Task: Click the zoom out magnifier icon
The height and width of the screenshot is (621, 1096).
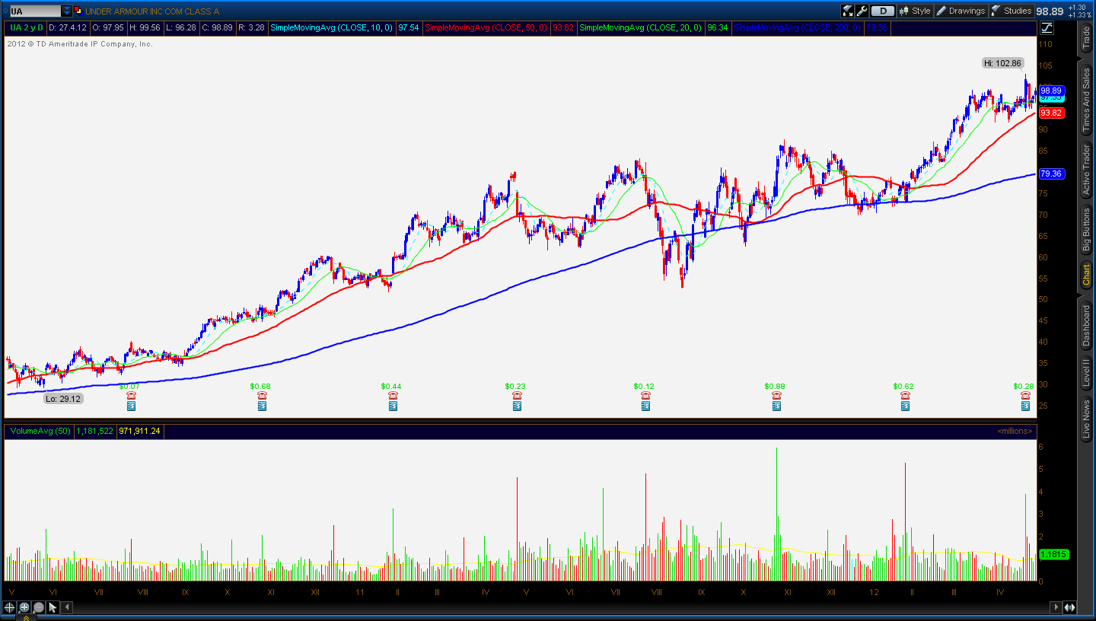Action: [39, 607]
